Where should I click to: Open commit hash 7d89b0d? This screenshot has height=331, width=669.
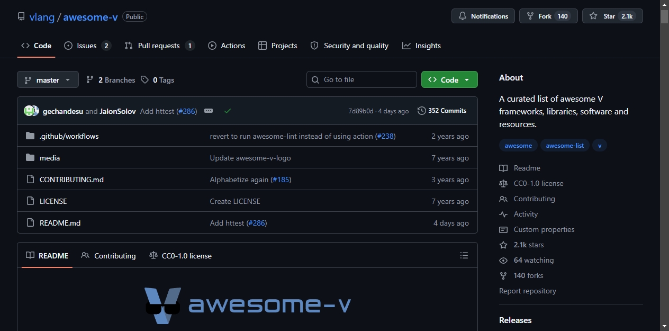pos(360,111)
